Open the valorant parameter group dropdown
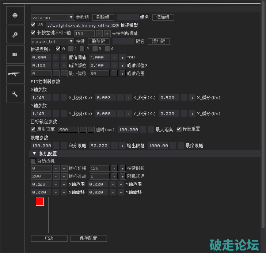 pyautogui.click(x=53, y=17)
